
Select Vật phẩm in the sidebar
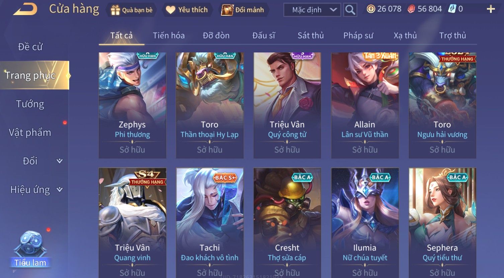[x=30, y=133]
